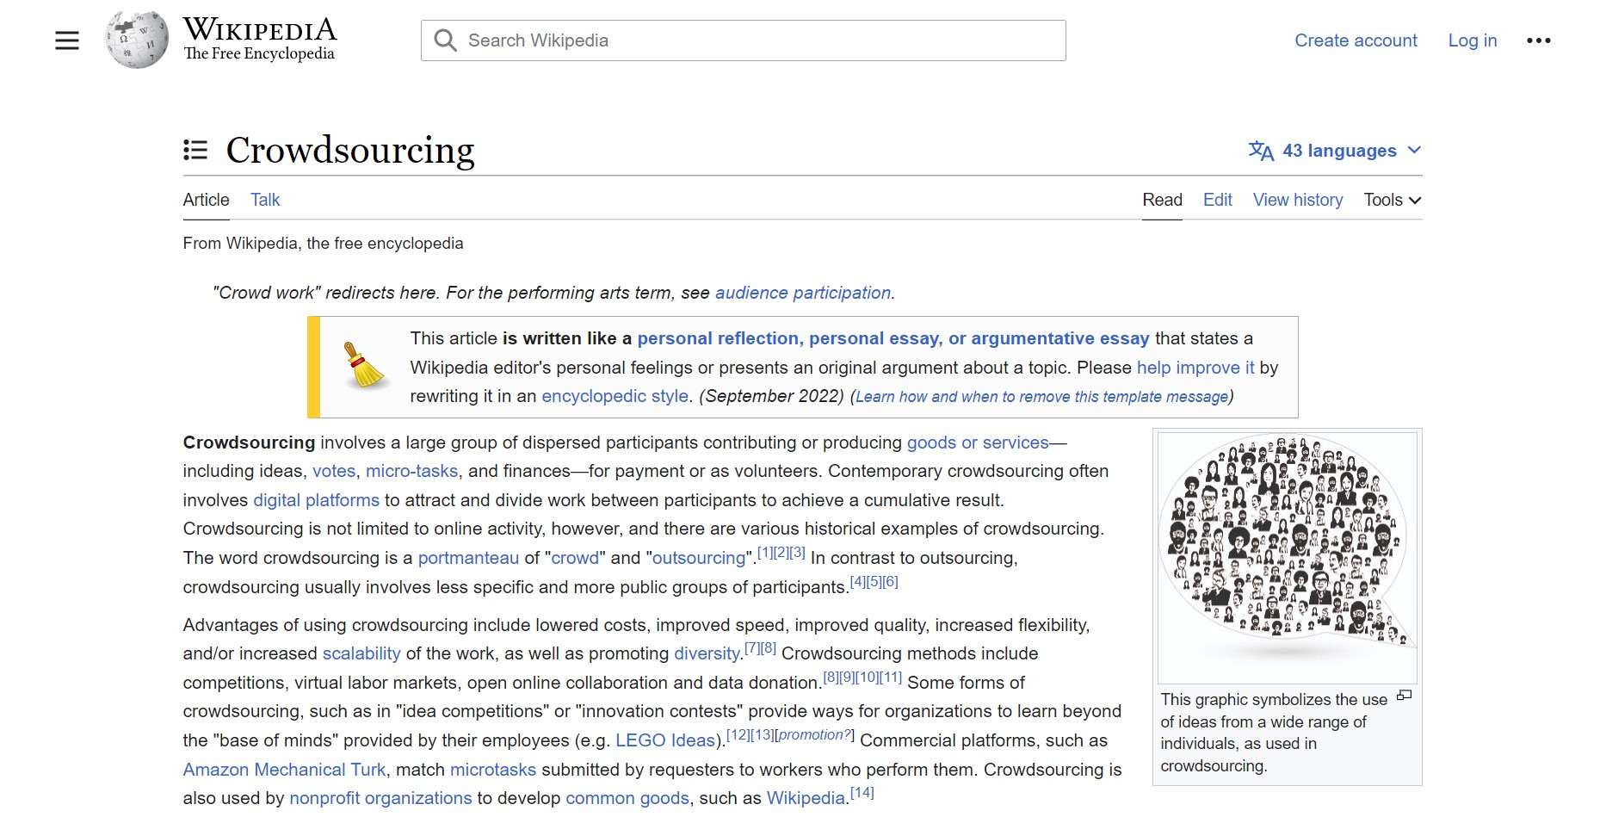Follow the votes link
Image resolution: width=1606 pixels, height=817 pixels.
pyautogui.click(x=334, y=471)
